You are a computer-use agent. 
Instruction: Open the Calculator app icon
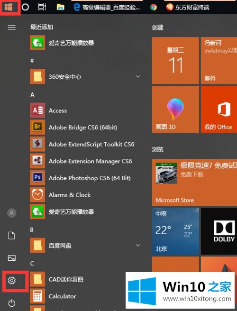click(x=37, y=296)
